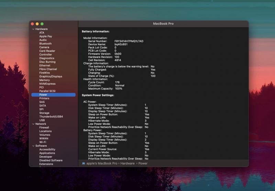The image size is (275, 191).
Task: Select Parallel SCSI entry
Action: click(x=47, y=91)
